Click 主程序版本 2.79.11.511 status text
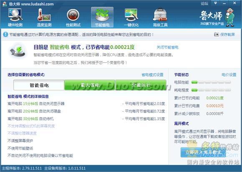 click(x=22, y=168)
